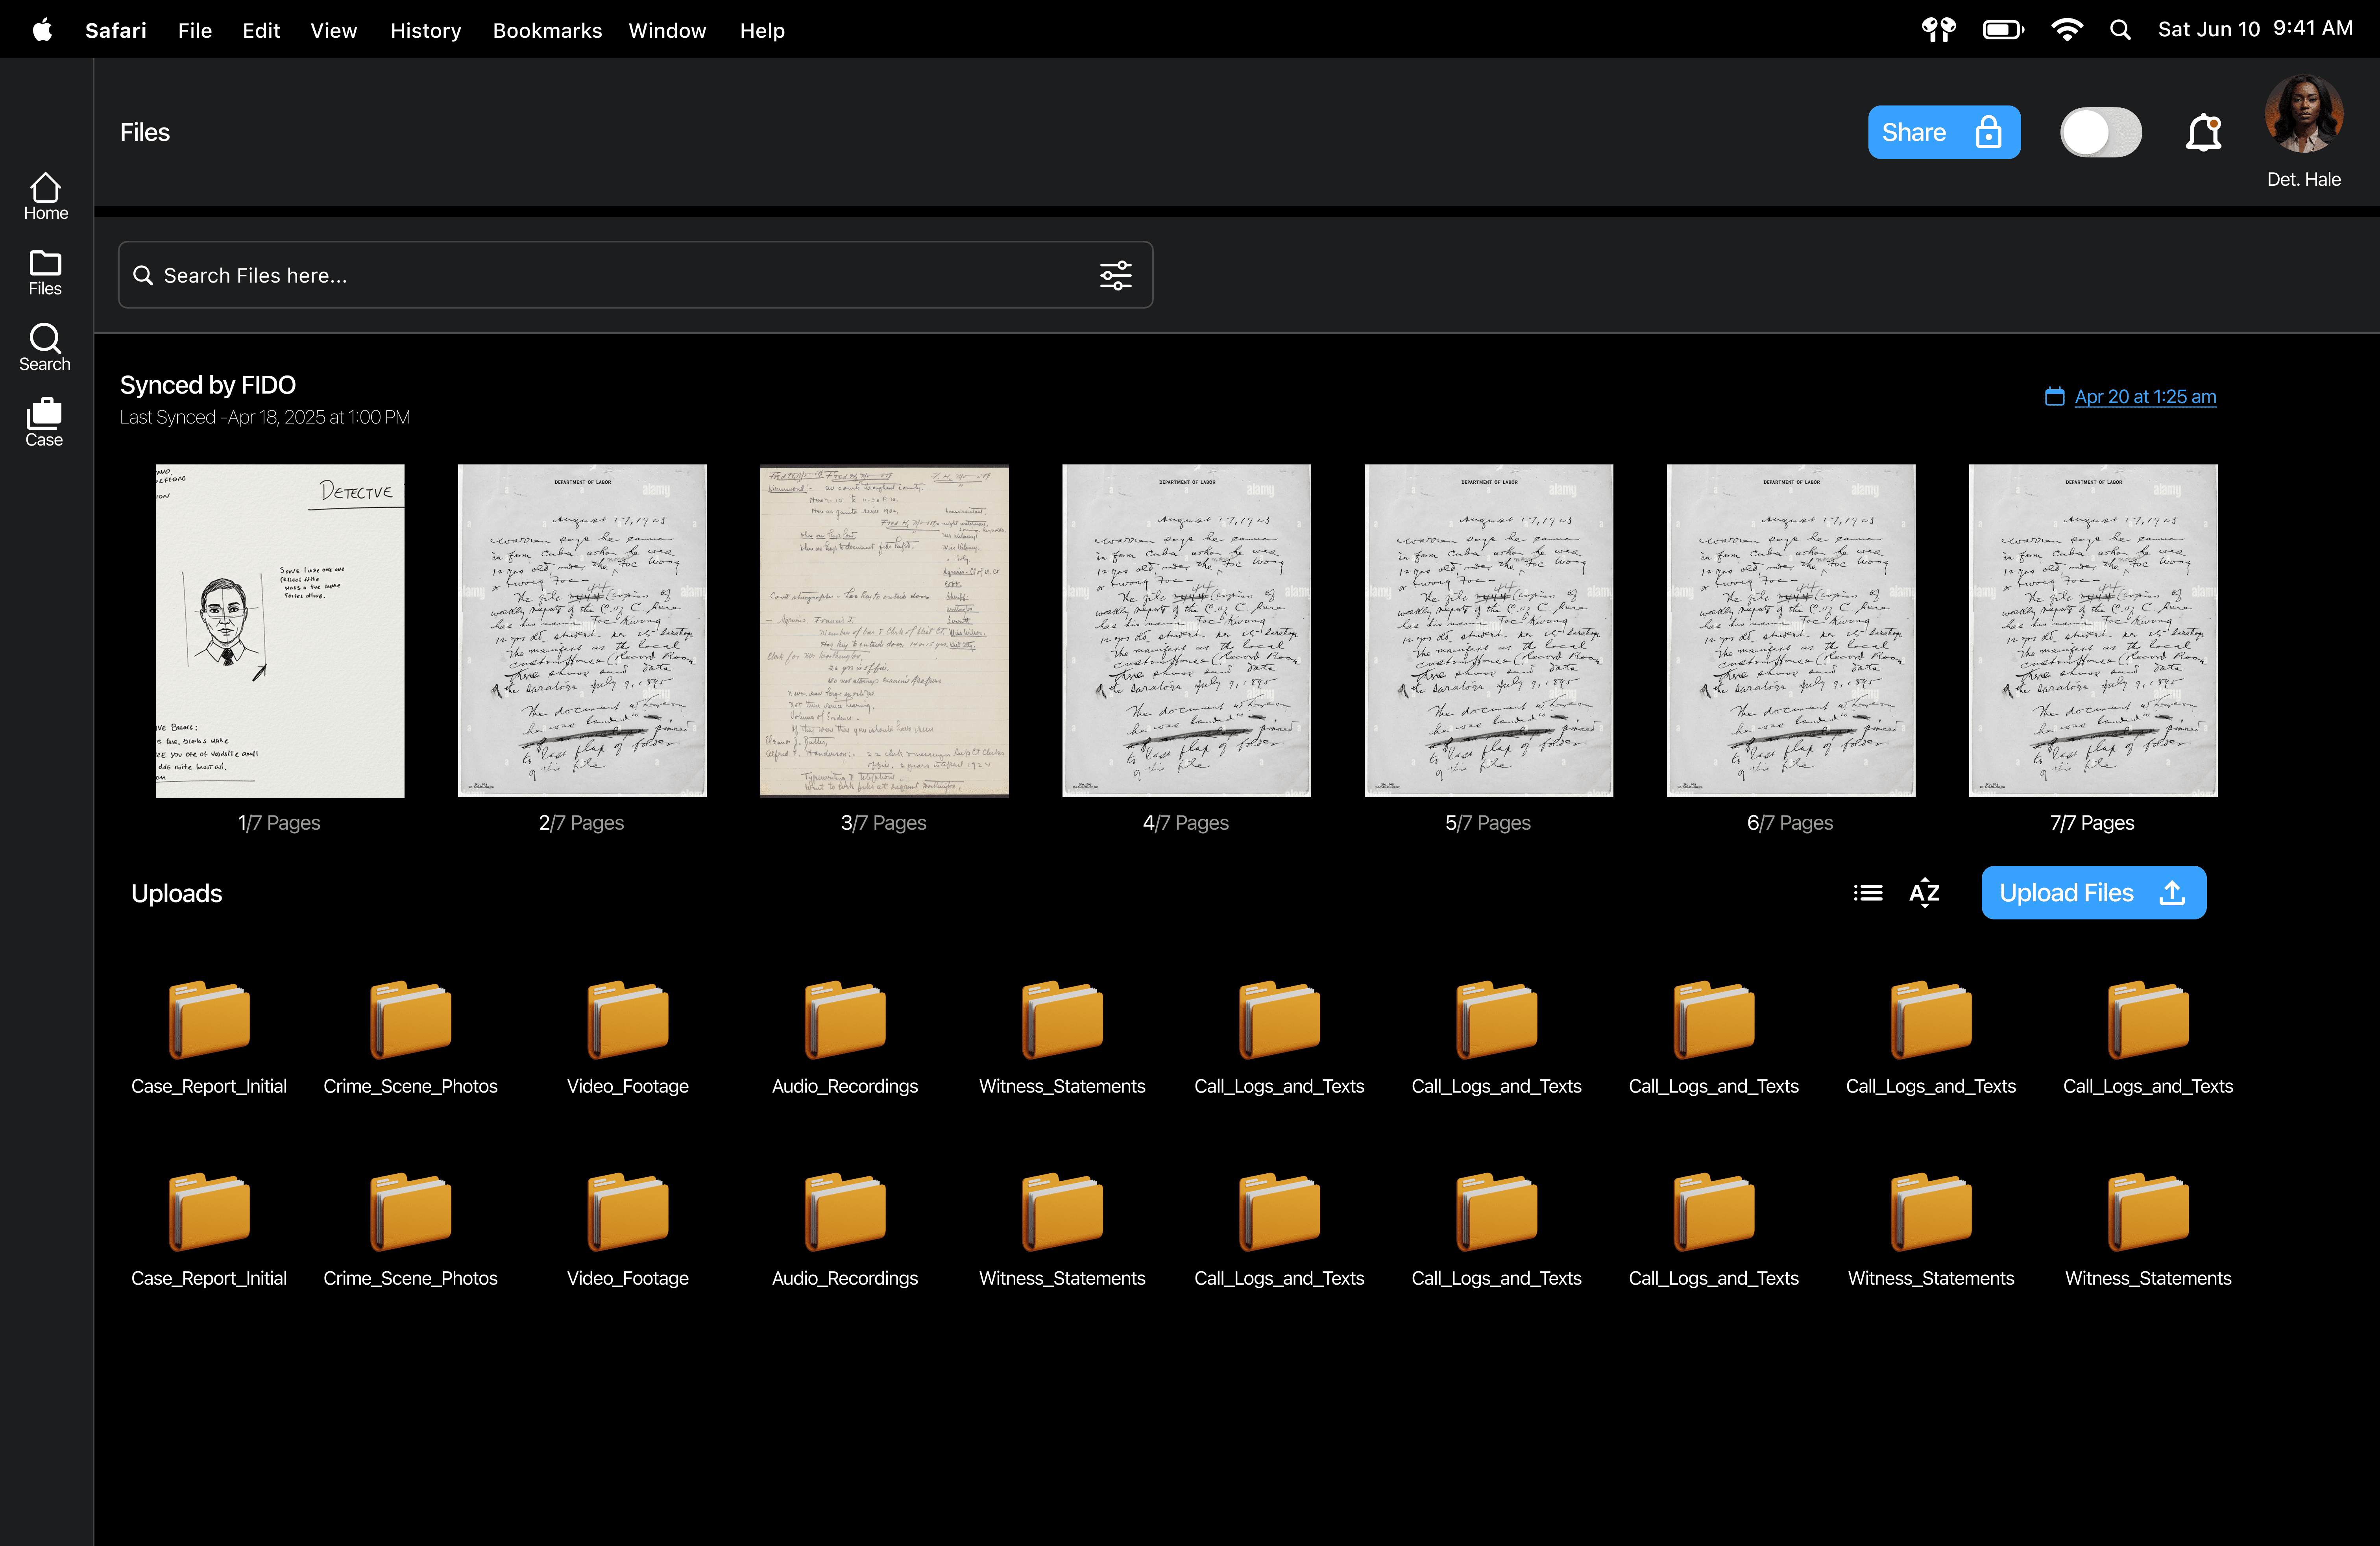This screenshot has height=1546, width=2380.
Task: Click the Upload Files button
Action: (x=2094, y=893)
